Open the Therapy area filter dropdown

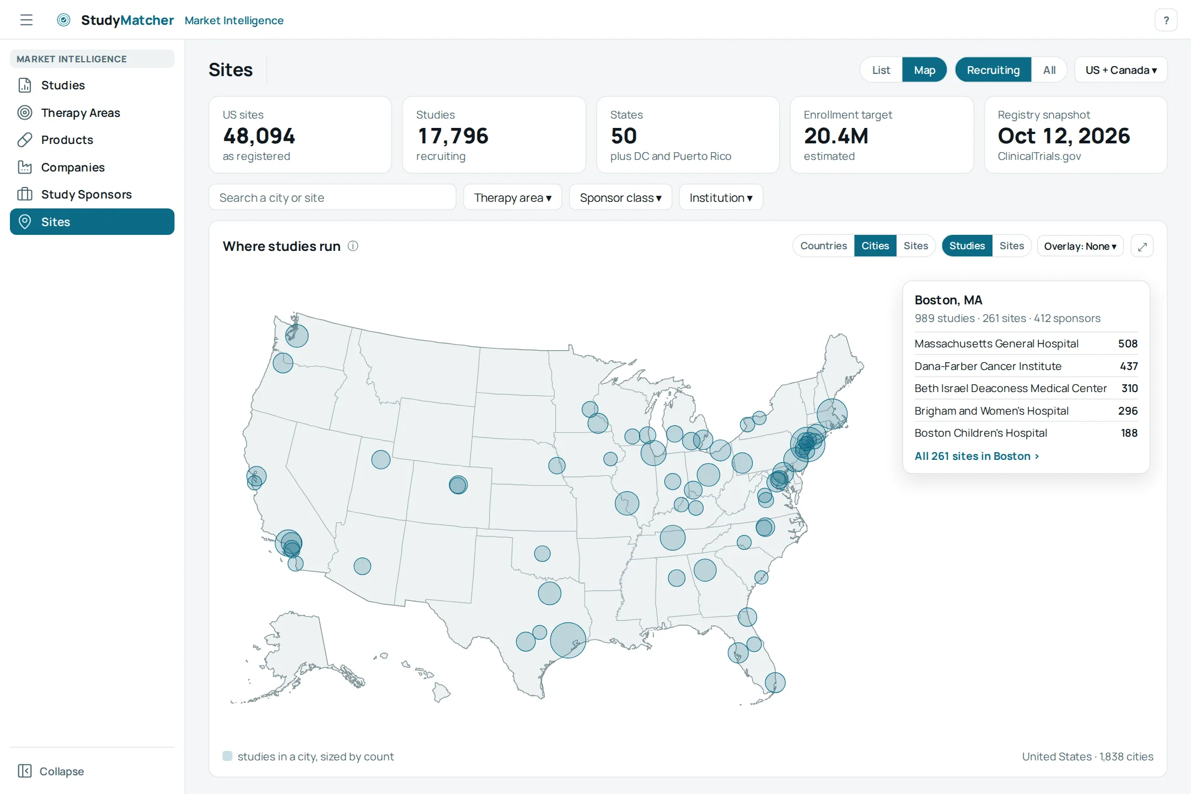pyautogui.click(x=513, y=197)
